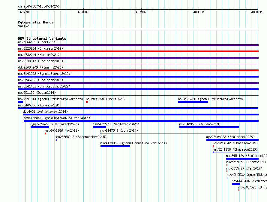Click the 40770k ruler tick label
The height and width of the screenshot is (202, 267).
click(x=25, y=12)
